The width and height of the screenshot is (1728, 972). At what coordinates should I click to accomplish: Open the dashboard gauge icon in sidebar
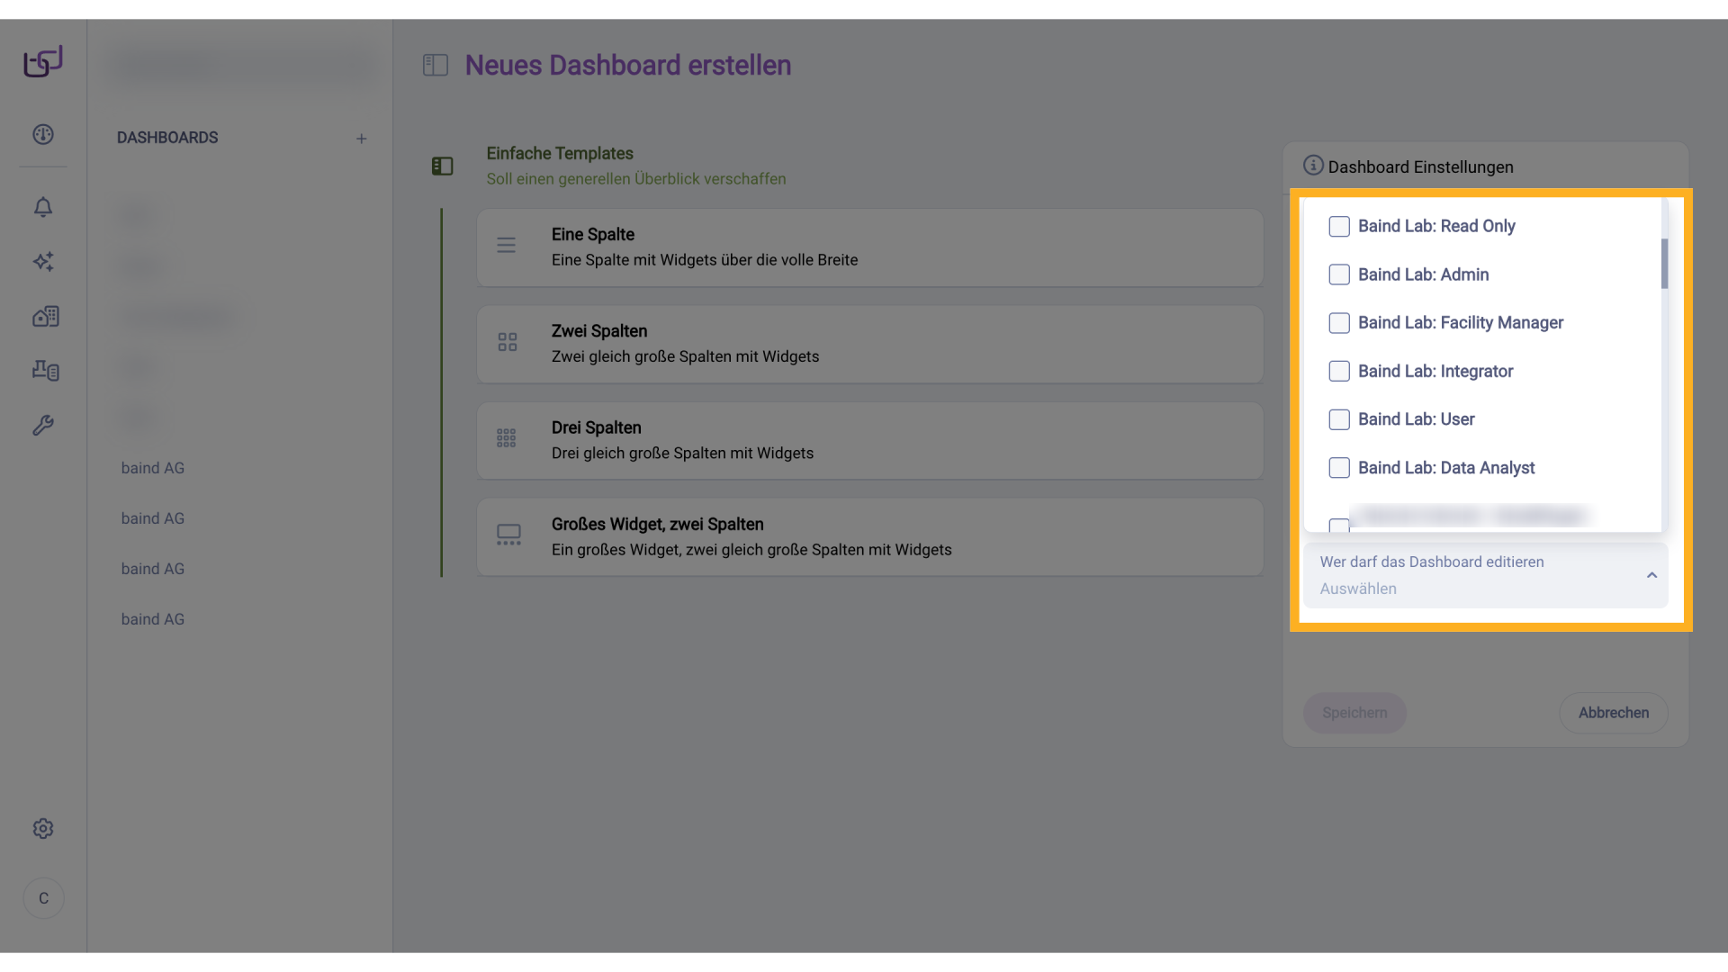coord(43,134)
